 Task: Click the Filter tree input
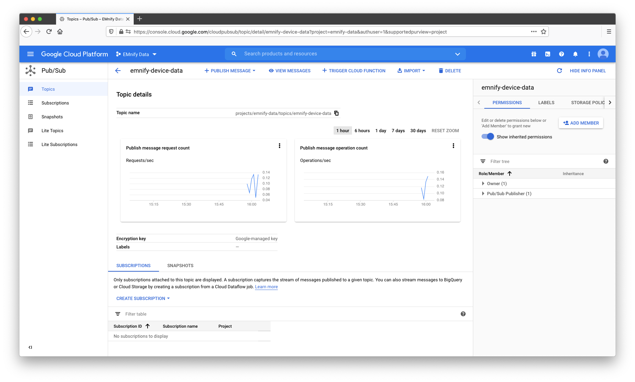point(544,161)
